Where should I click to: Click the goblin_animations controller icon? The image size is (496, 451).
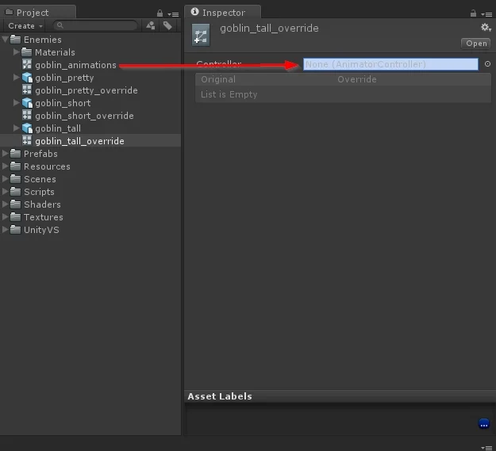pyautogui.click(x=27, y=64)
